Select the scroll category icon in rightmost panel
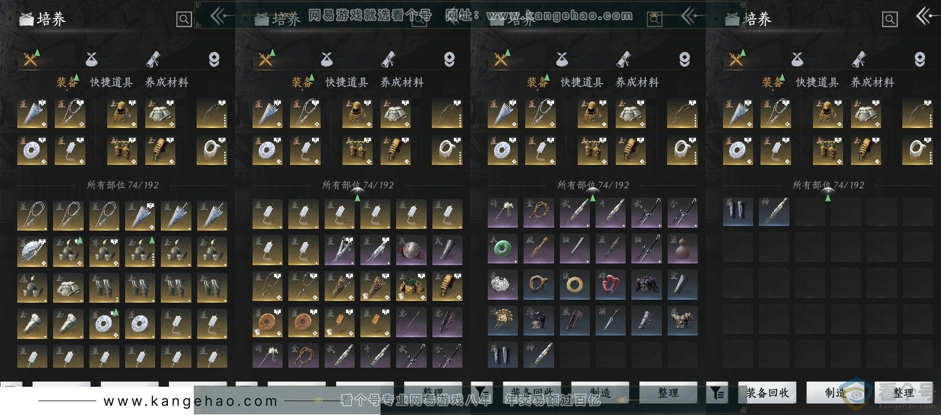941x415 pixels. [x=859, y=59]
